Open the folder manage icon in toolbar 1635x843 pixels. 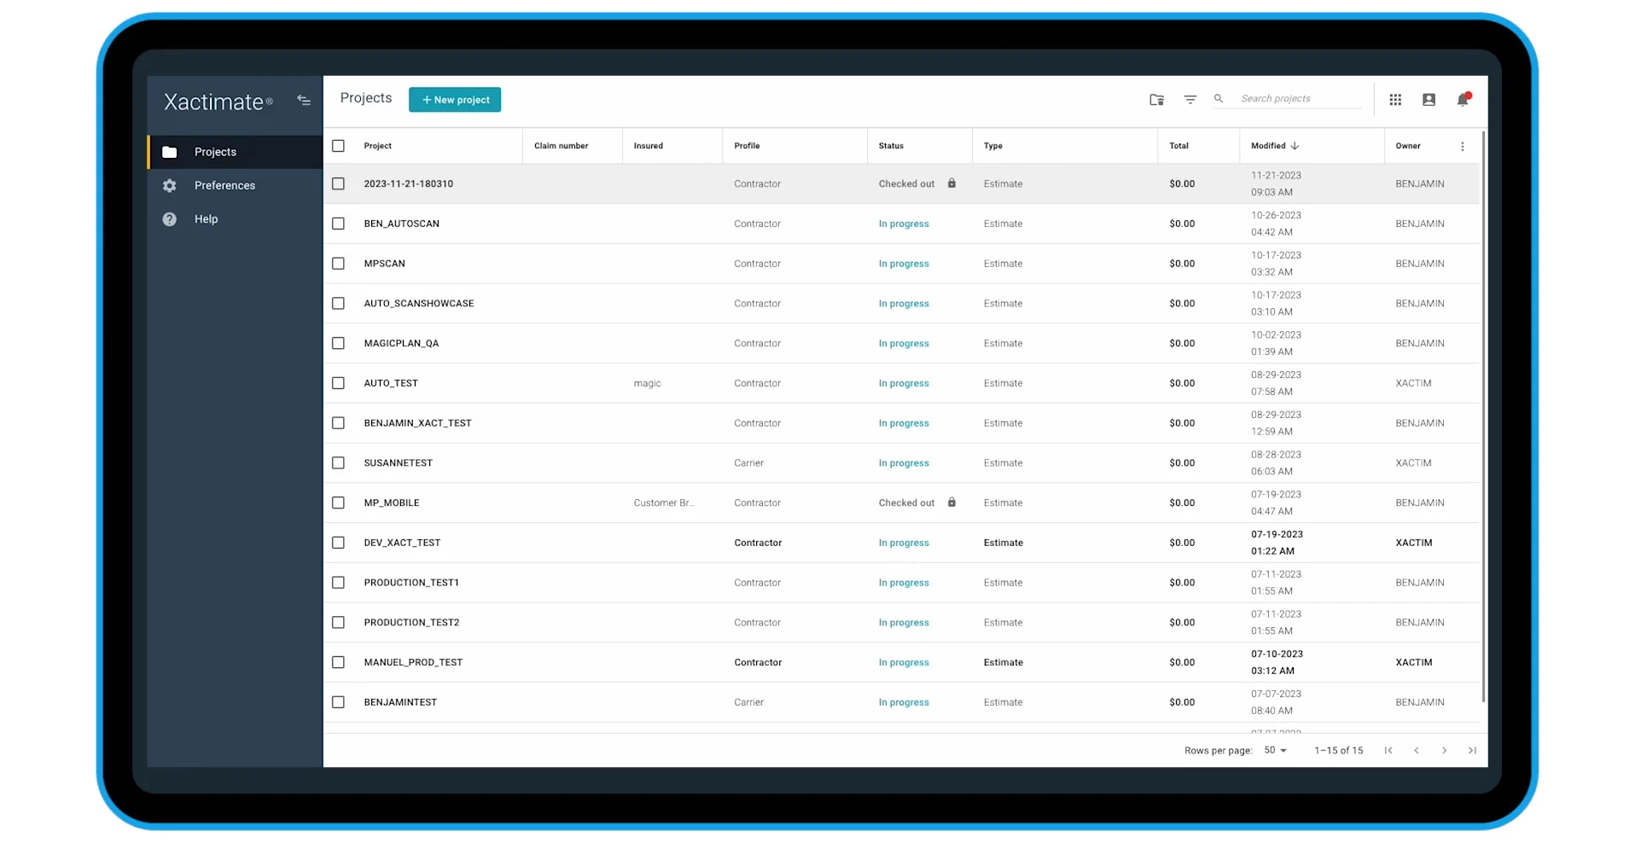tap(1156, 100)
